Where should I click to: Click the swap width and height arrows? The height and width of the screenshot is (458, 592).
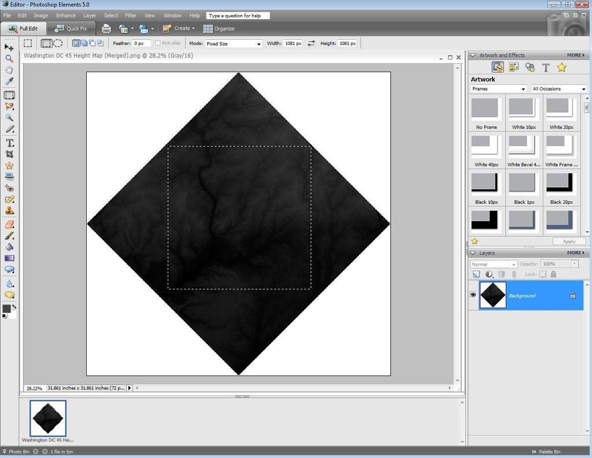(311, 43)
